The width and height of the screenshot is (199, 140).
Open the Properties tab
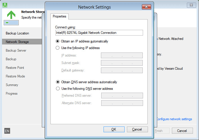coord(59,16)
